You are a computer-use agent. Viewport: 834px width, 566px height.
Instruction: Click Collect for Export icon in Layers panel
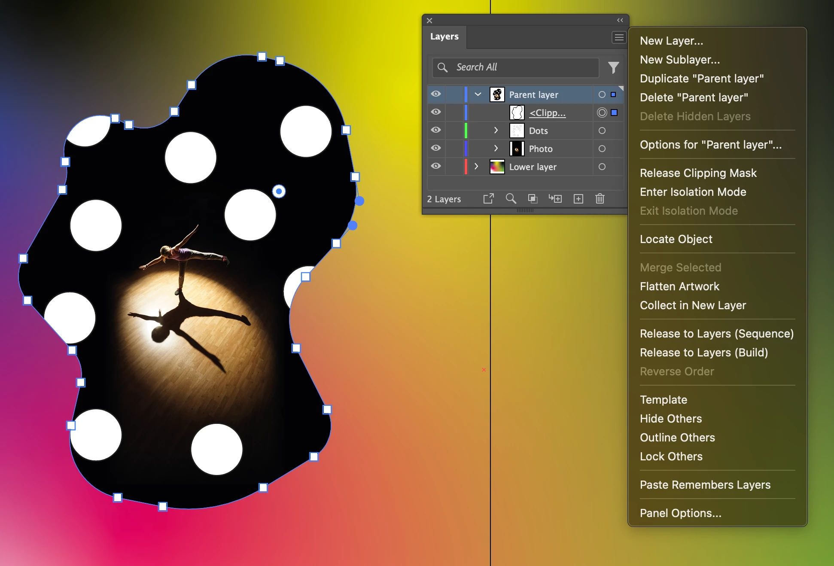[x=488, y=198]
